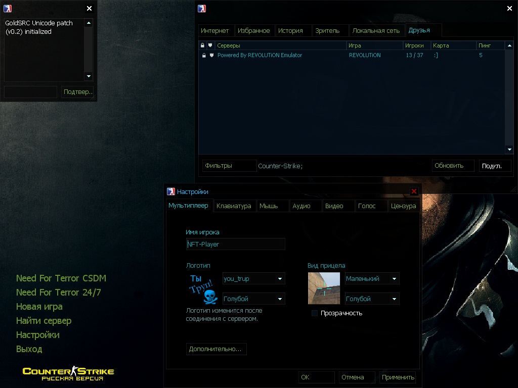Sort by the Игроки column header
The image size is (518, 388).
coord(417,45)
